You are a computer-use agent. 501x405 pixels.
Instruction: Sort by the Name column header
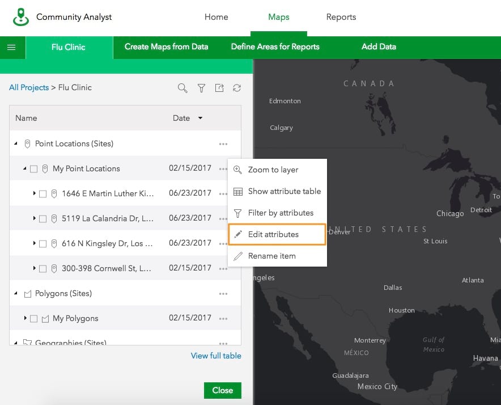click(26, 118)
